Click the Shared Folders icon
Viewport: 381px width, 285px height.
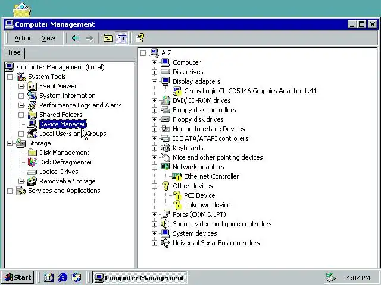coord(32,115)
